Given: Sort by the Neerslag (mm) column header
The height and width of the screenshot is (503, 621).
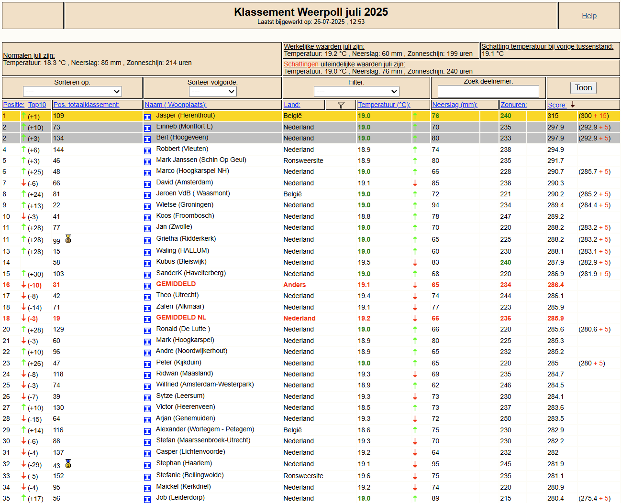Looking at the screenshot, I should click(455, 105).
